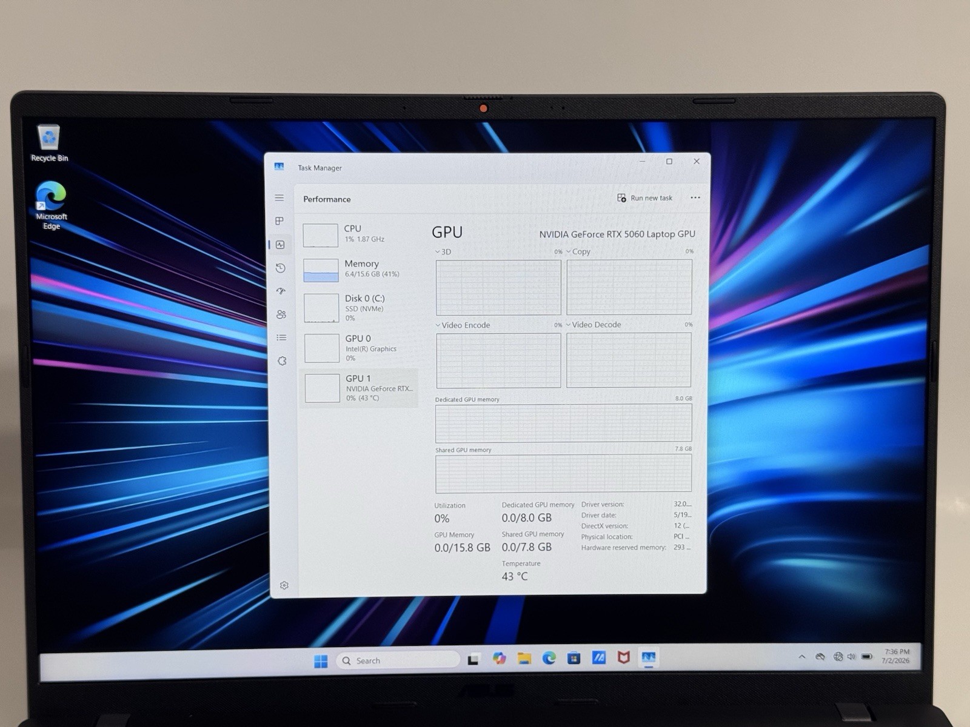Click the network globe tray icon
Screen dimensions: 970x727
838,656
